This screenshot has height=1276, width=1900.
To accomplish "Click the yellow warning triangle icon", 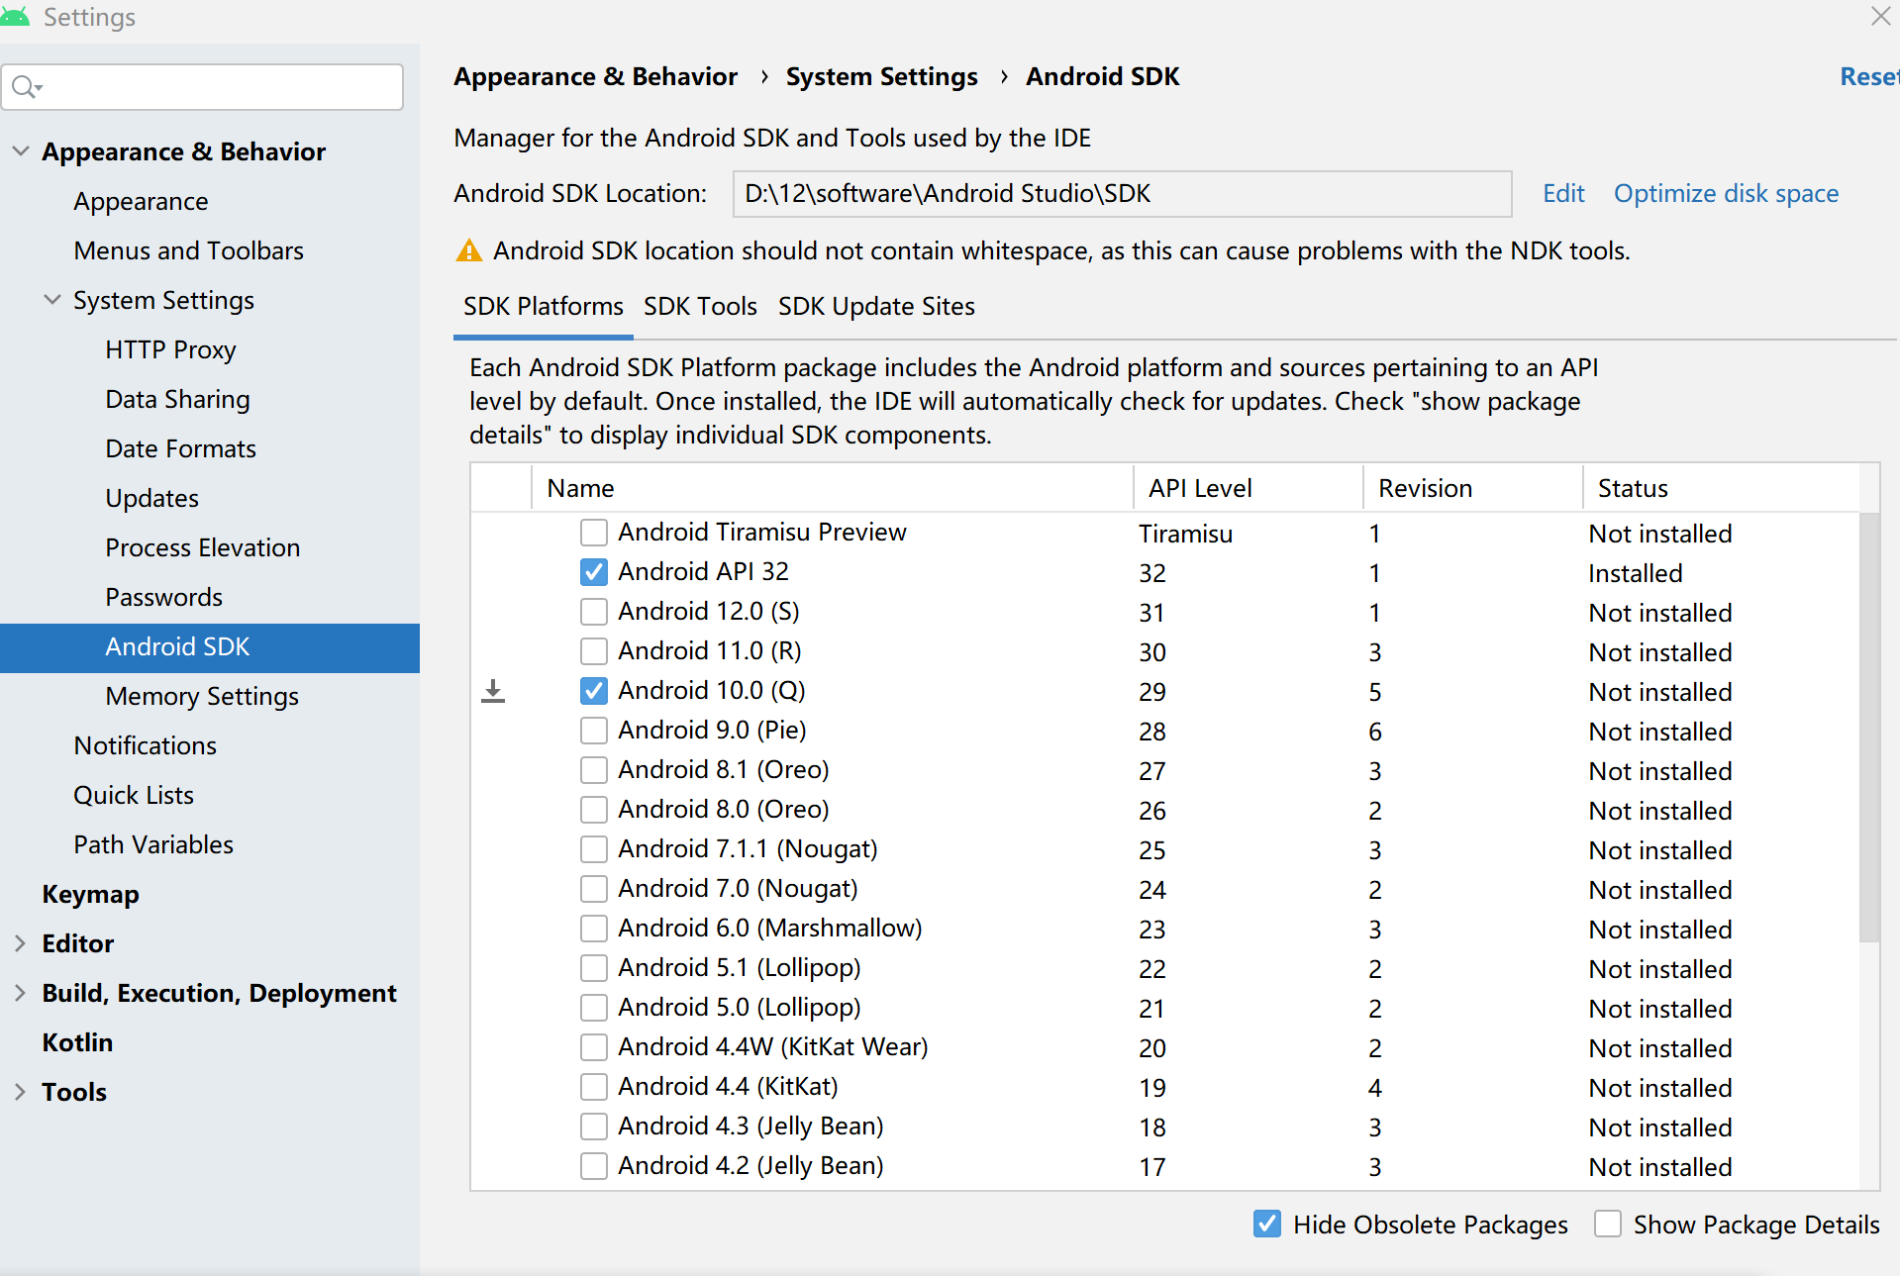I will [468, 250].
